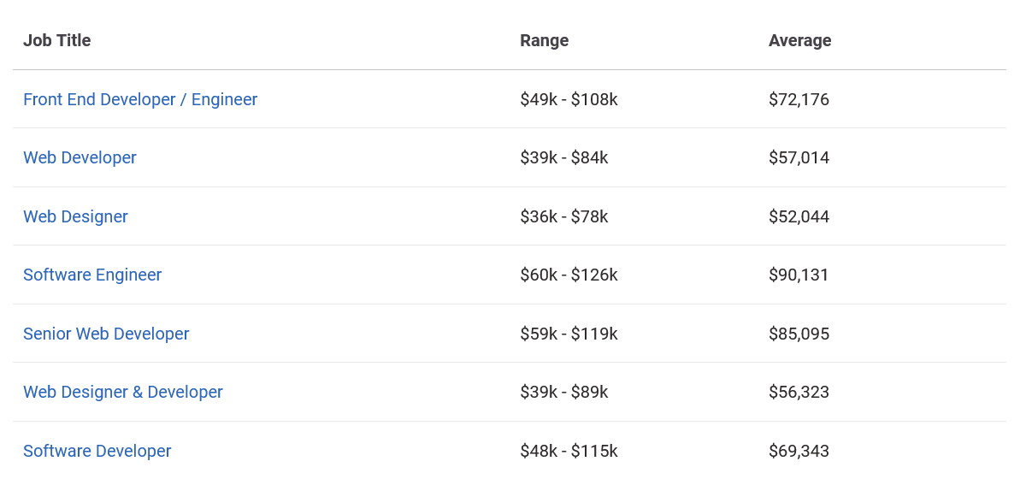The height and width of the screenshot is (479, 1026).
Task: Click the Web Designer & Developer link
Action: pos(123,392)
